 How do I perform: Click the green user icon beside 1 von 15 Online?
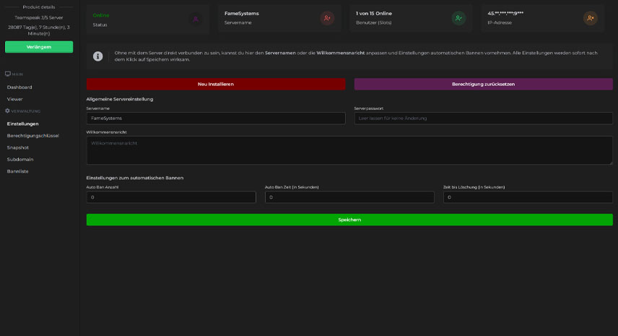[x=458, y=18]
